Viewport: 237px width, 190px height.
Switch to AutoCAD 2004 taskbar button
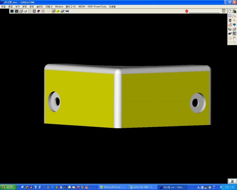[x=143, y=187]
